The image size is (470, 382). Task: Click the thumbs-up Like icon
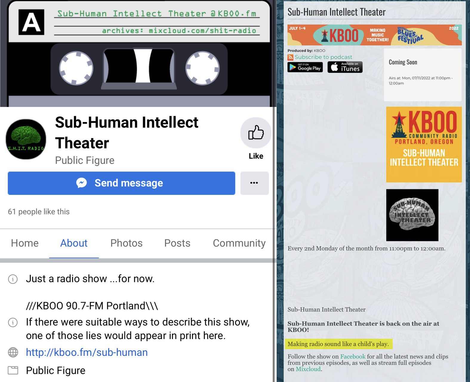256,133
